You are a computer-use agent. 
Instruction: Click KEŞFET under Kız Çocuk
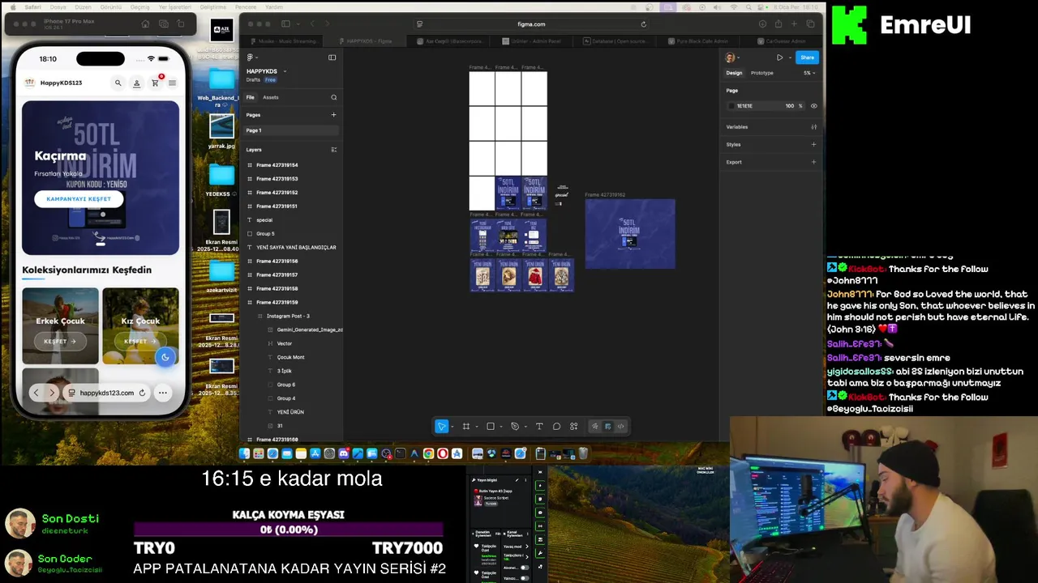(140, 341)
